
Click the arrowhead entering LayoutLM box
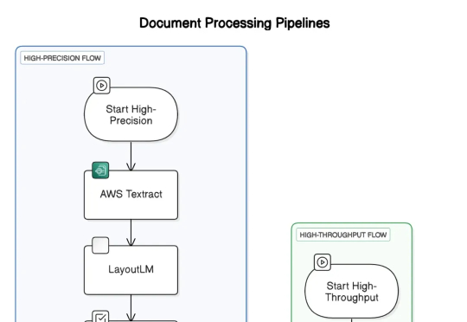click(x=131, y=241)
